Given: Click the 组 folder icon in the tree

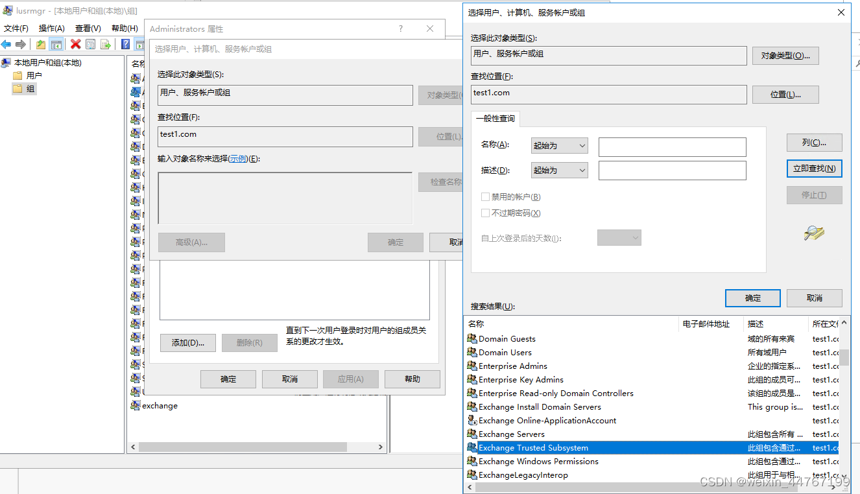Looking at the screenshot, I should pyautogui.click(x=18, y=89).
